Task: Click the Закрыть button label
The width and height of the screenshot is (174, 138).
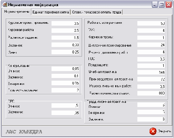Action: 164,131
